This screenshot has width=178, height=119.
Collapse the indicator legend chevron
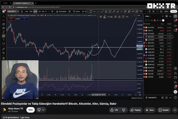pos(9,22)
